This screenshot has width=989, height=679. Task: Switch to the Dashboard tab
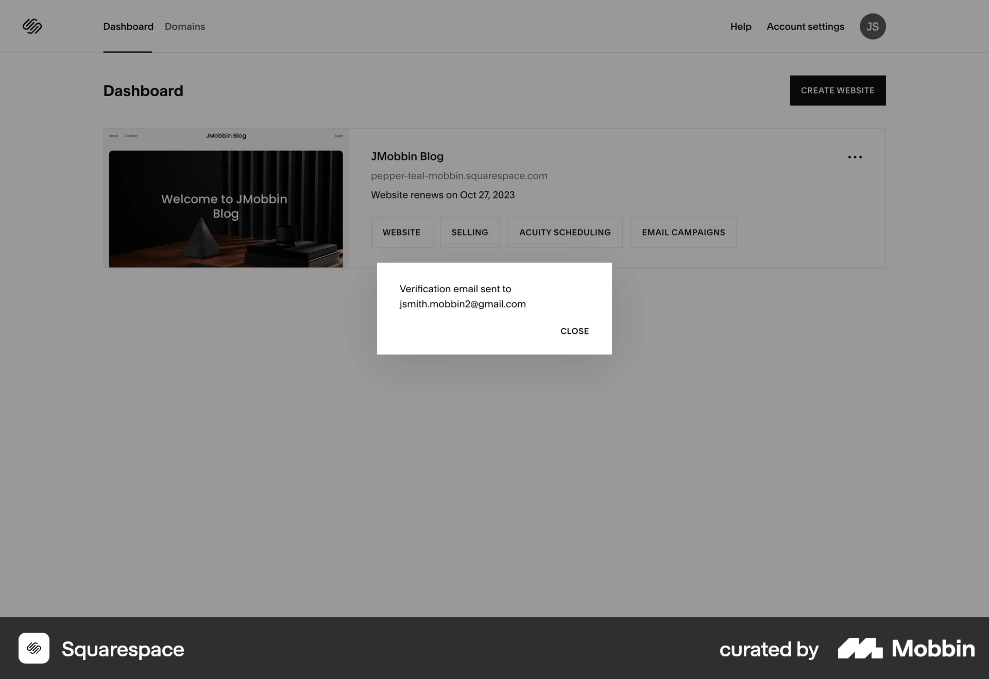[x=128, y=26]
